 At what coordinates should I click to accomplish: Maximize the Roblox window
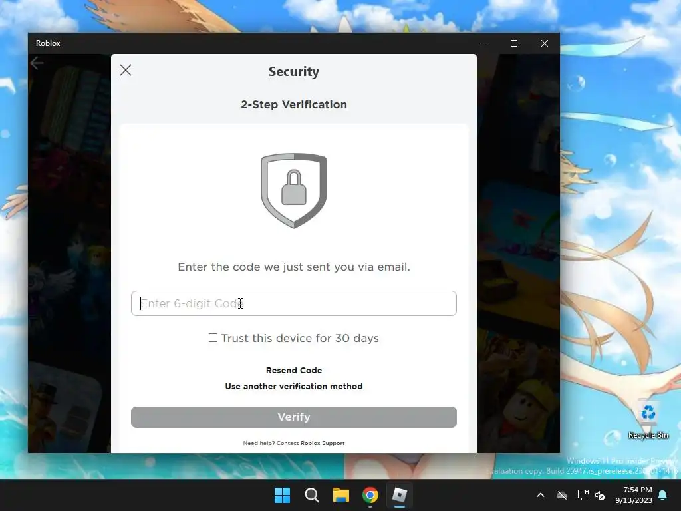pos(514,43)
